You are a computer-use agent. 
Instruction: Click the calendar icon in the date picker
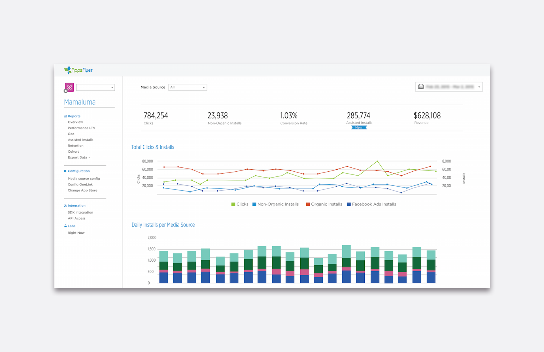(421, 87)
